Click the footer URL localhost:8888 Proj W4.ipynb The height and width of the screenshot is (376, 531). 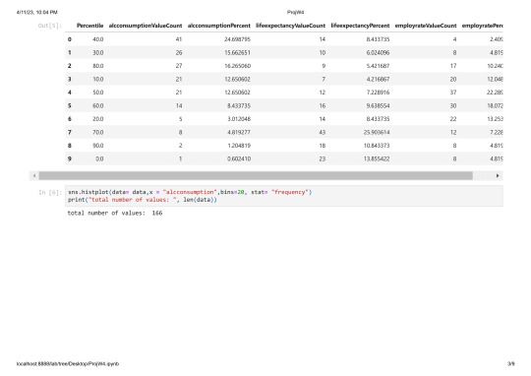pos(68,364)
